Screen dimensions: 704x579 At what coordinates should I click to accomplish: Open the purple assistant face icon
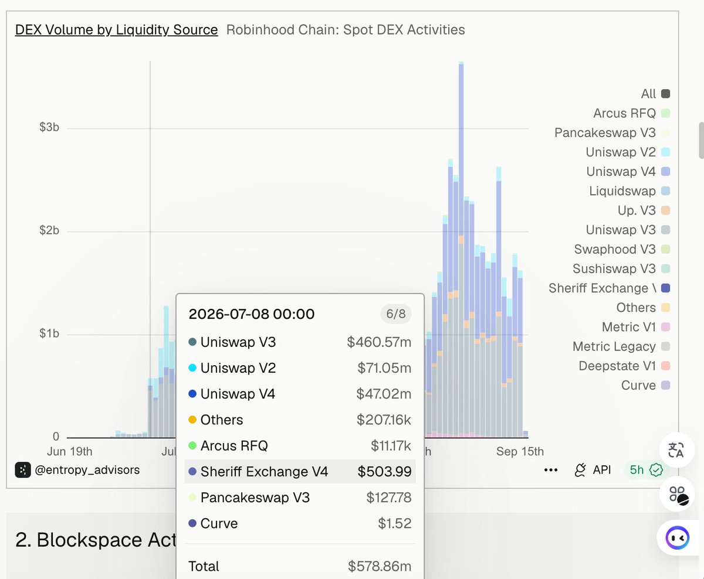pyautogui.click(x=677, y=537)
